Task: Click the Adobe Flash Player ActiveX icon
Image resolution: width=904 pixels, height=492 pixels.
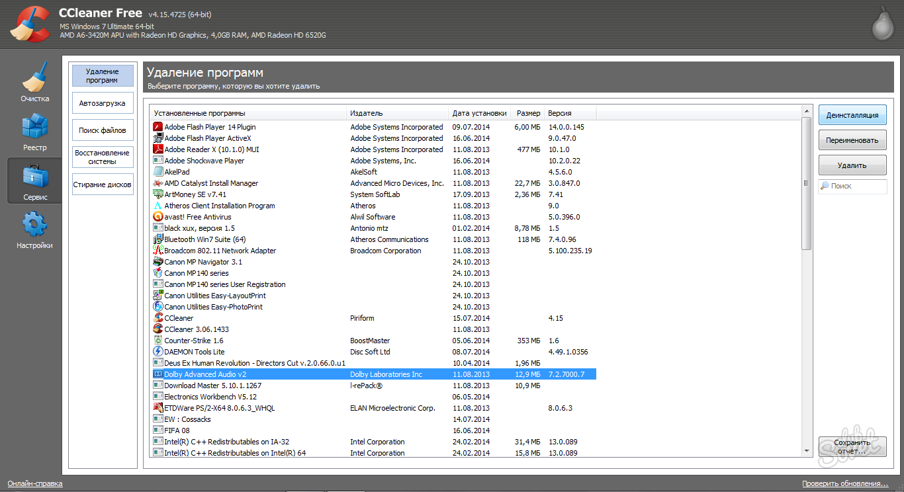Action: [158, 138]
